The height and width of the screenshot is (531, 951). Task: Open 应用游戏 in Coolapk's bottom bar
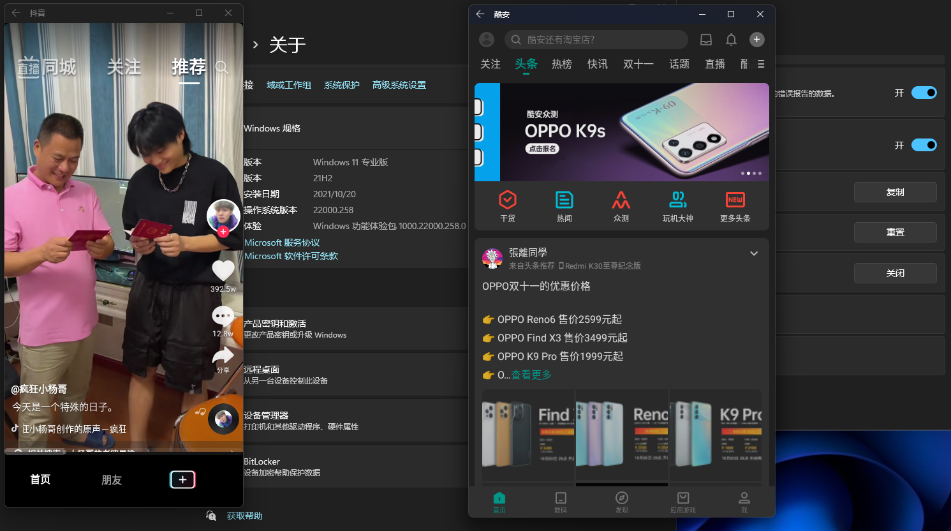coord(682,502)
